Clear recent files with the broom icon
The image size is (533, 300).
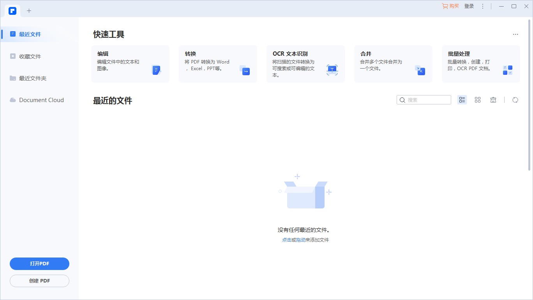pyautogui.click(x=493, y=100)
